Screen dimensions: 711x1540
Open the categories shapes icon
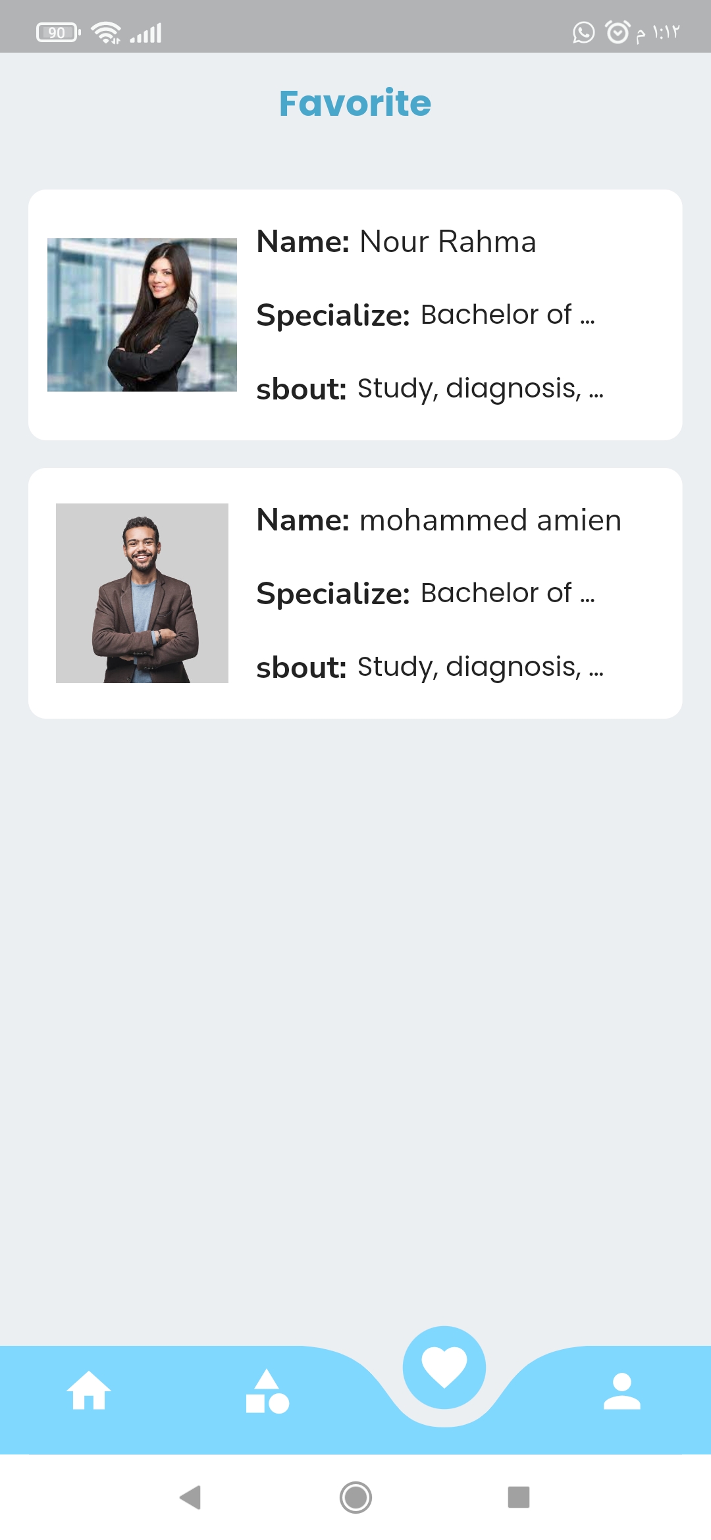point(267,1391)
